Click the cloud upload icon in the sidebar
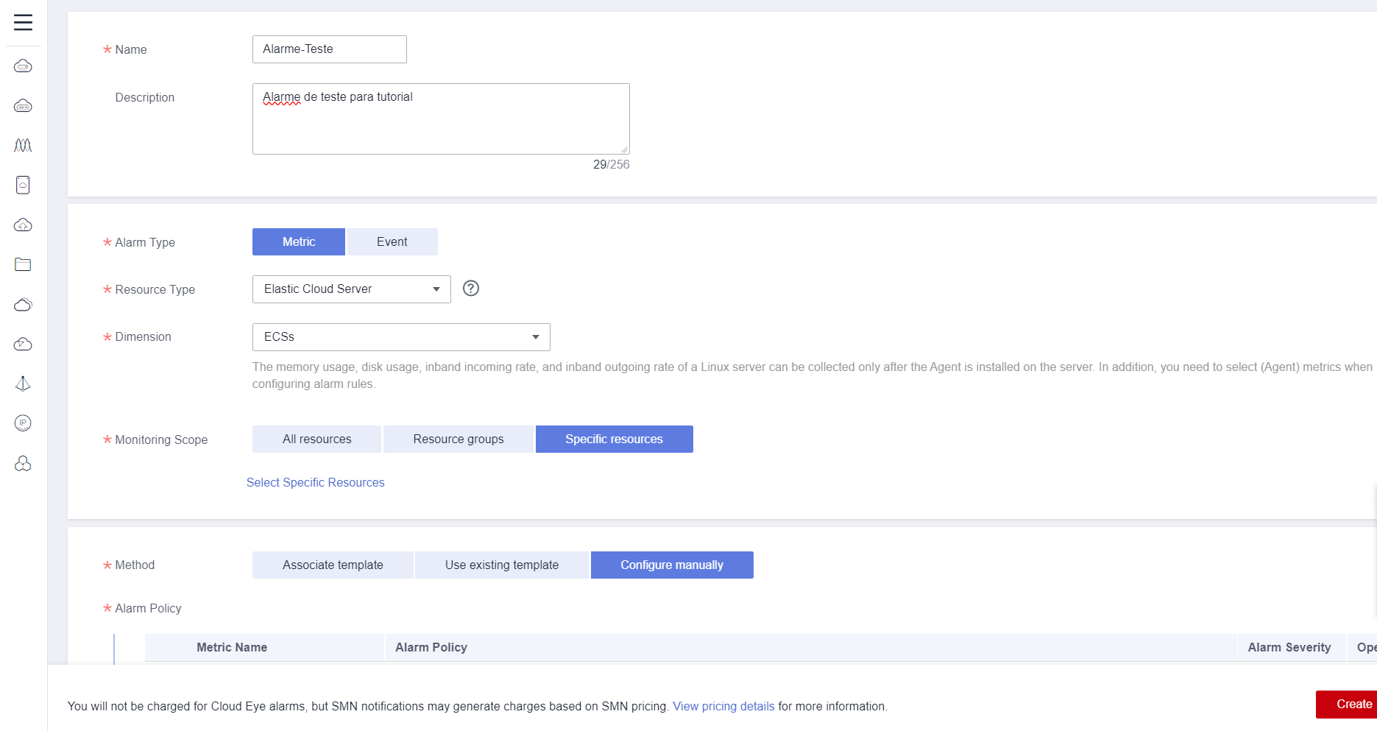Image resolution: width=1377 pixels, height=731 pixels. [23, 225]
